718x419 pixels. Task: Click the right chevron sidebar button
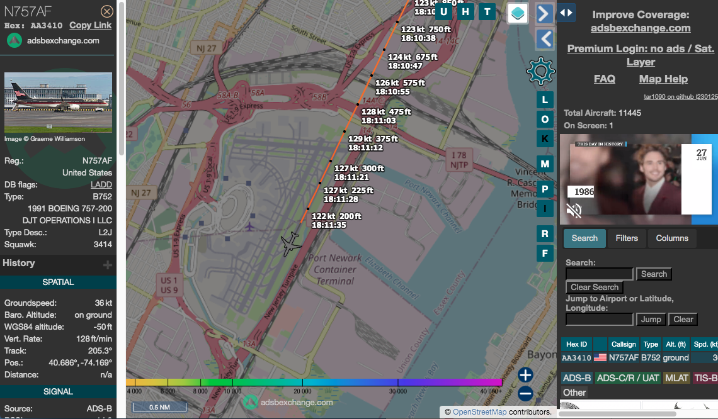544,13
